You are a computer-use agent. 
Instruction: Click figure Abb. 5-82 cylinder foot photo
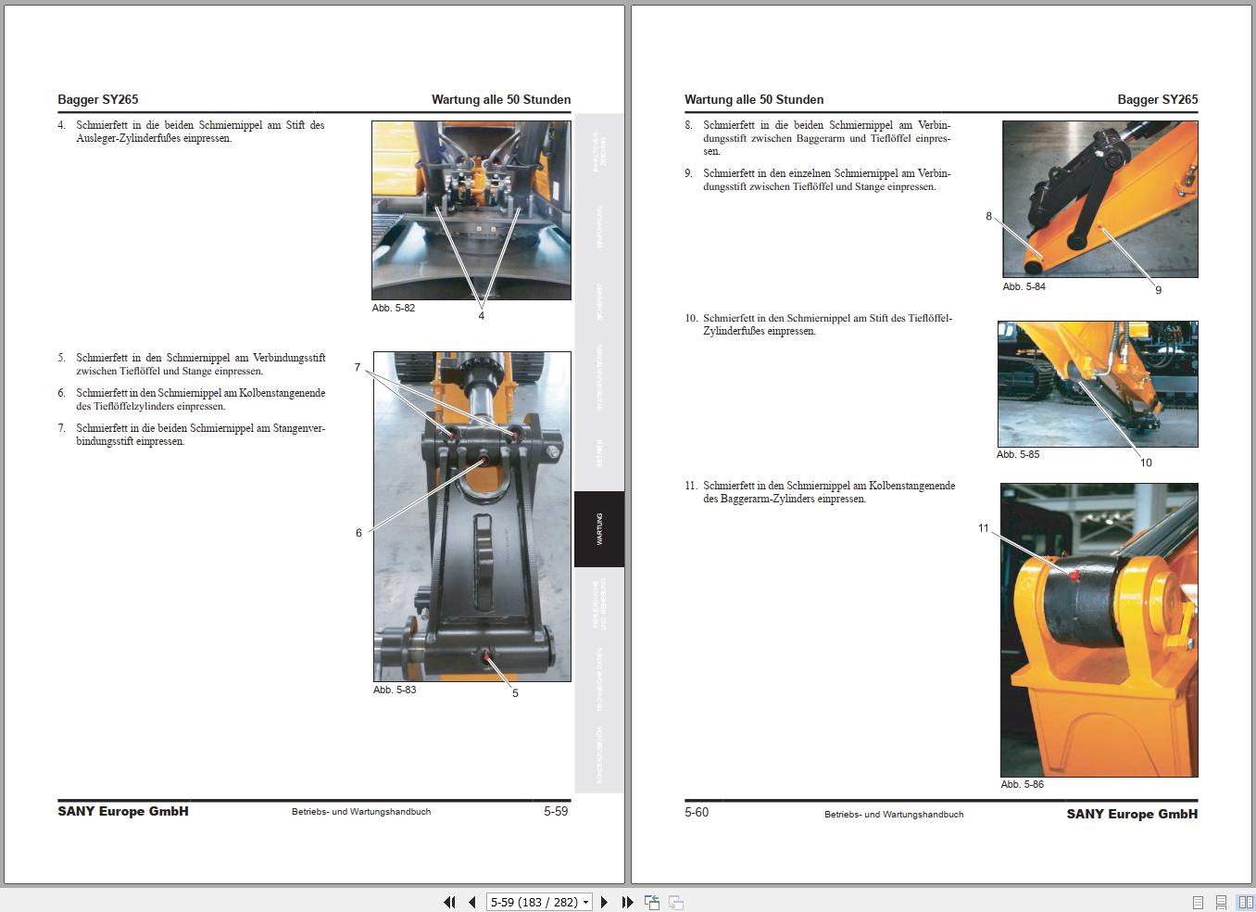(x=471, y=210)
